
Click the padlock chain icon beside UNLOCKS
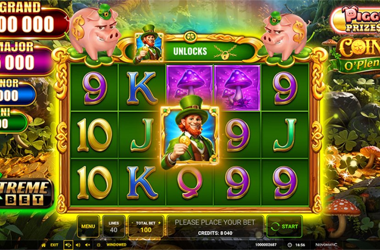pos(225,52)
